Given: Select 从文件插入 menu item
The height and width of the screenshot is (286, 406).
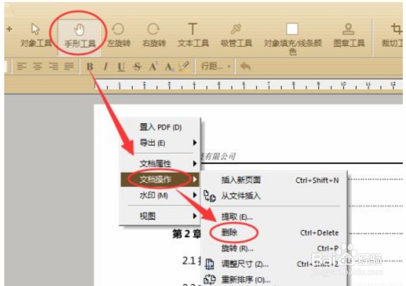Looking at the screenshot, I should click(274, 196).
